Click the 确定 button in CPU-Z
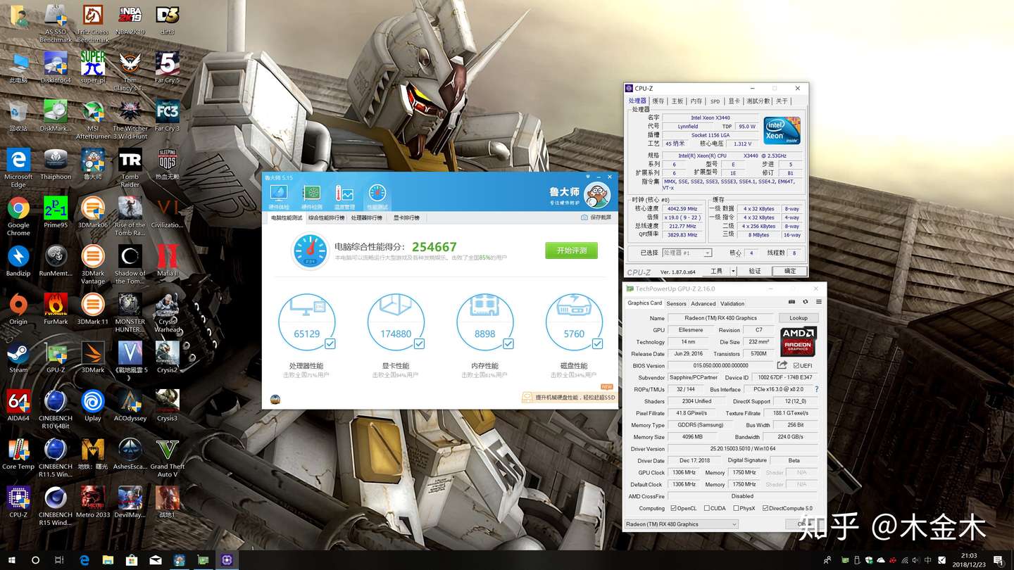This screenshot has height=570, width=1014. pyautogui.click(x=789, y=271)
